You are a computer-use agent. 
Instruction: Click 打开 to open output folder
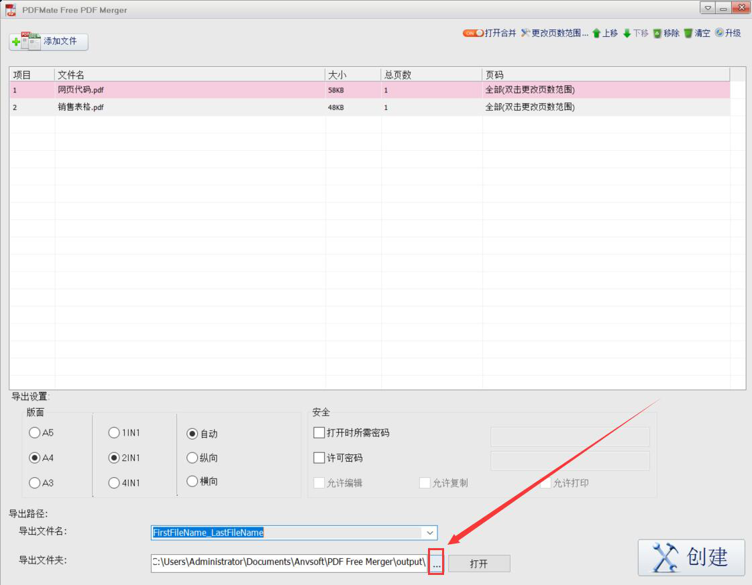(479, 564)
